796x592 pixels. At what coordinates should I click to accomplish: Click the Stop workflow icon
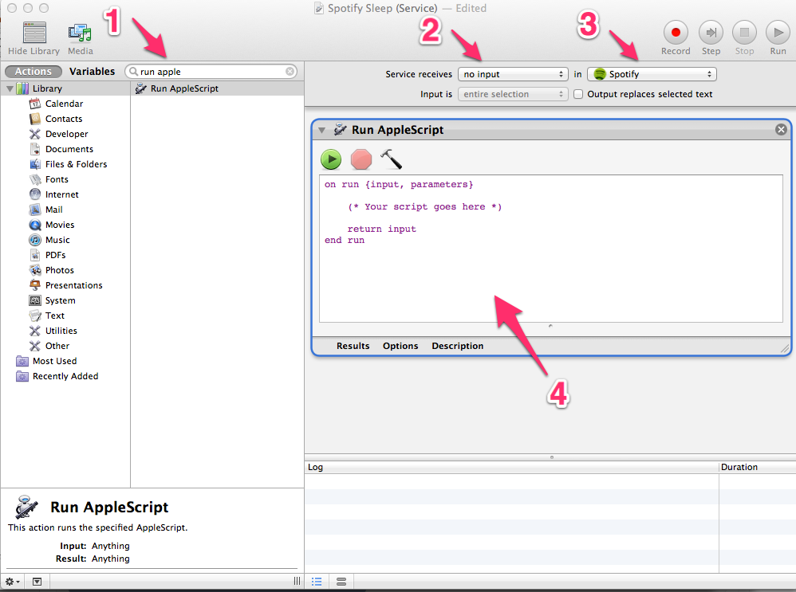[744, 33]
